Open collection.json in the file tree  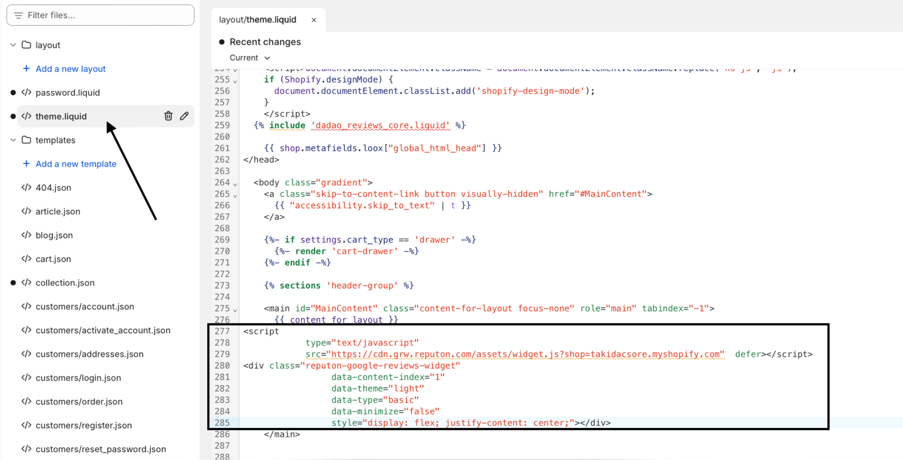[x=65, y=283]
